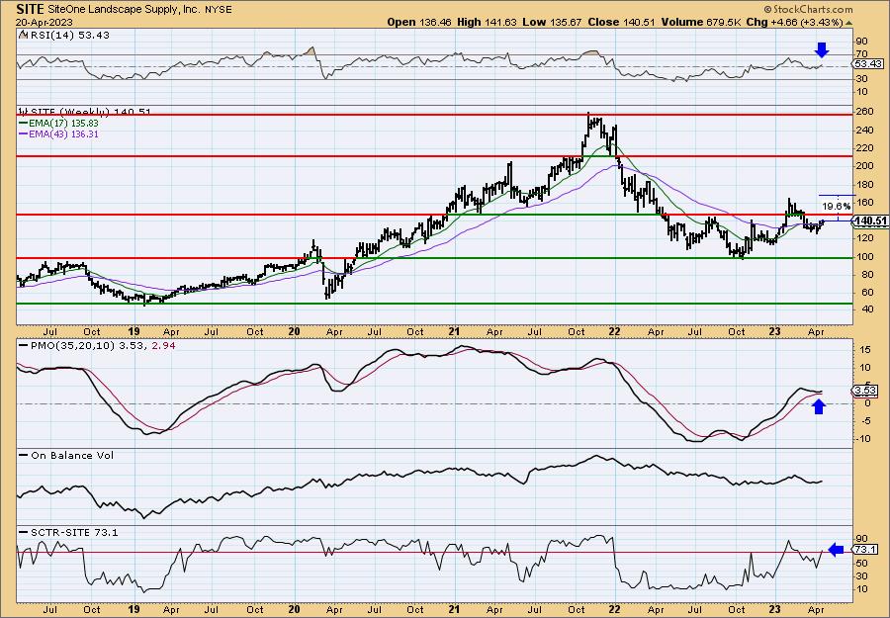Click the 50 label on the SCTR axis

(861, 563)
